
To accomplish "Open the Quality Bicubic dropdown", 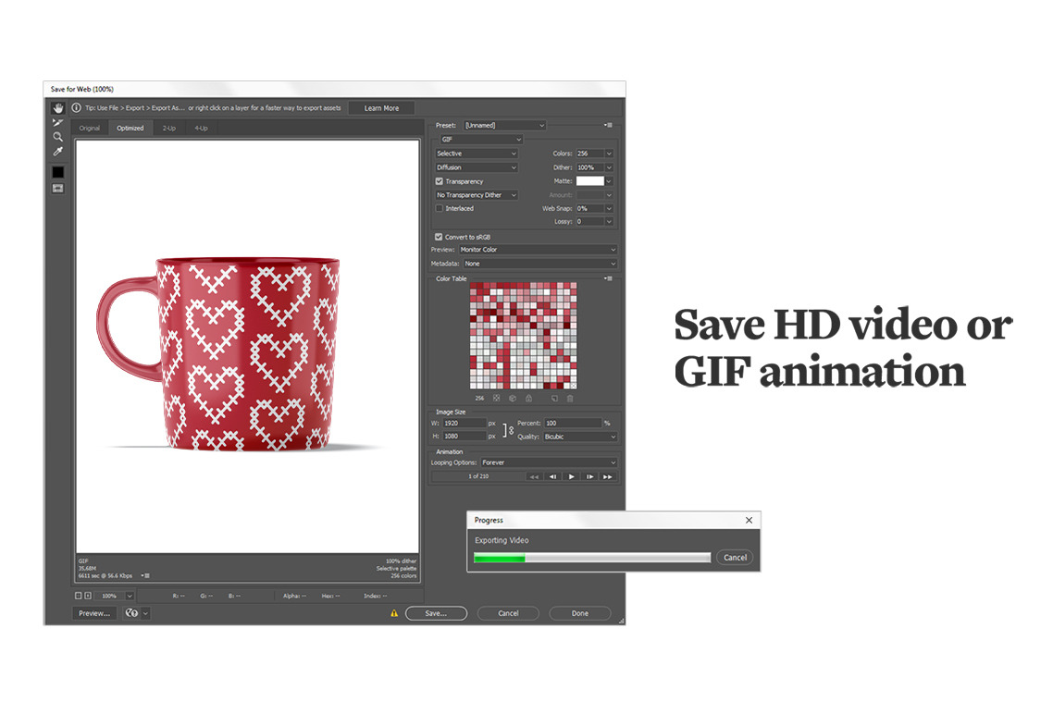I will pos(580,437).
